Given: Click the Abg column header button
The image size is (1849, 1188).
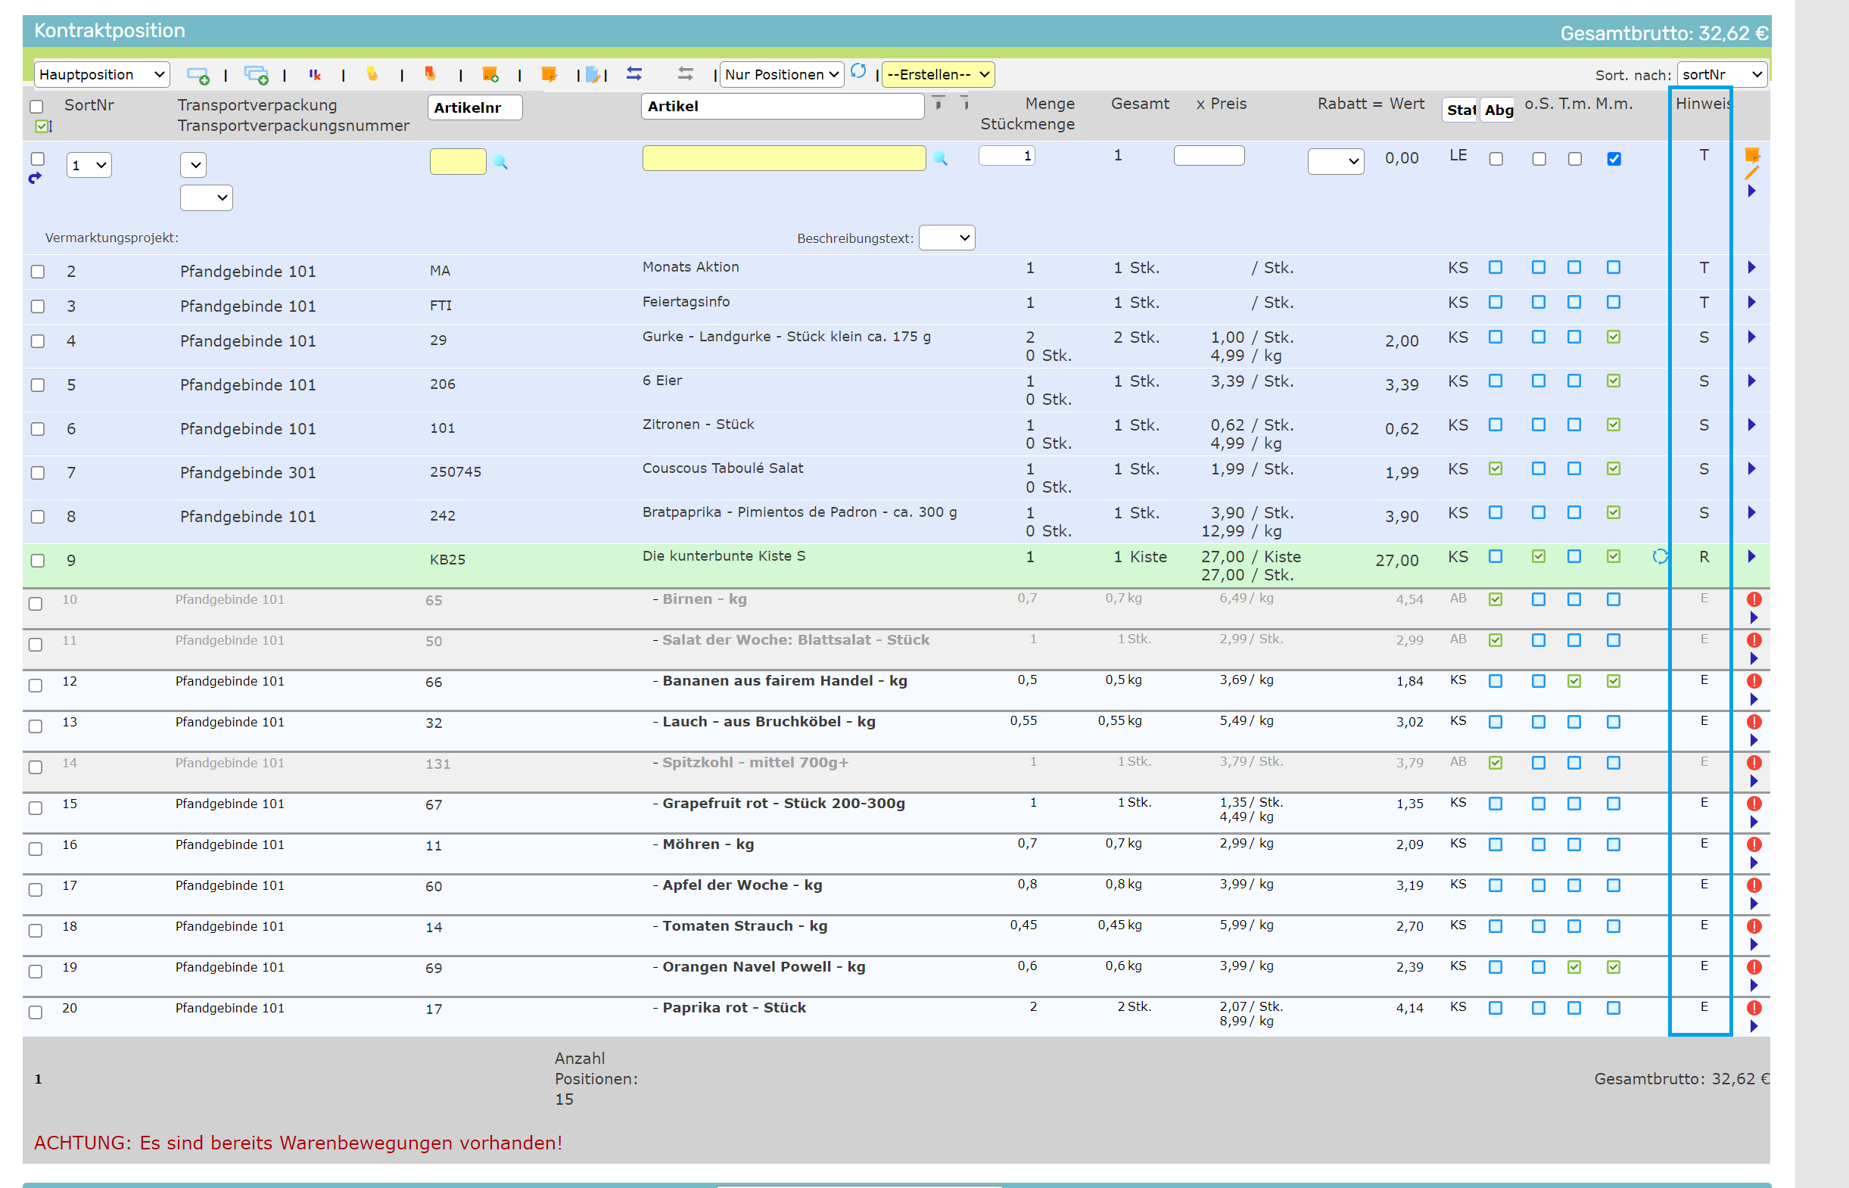Looking at the screenshot, I should (x=1498, y=110).
